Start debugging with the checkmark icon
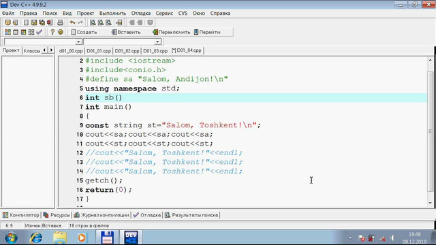This screenshot has height=245, width=436. point(40,32)
